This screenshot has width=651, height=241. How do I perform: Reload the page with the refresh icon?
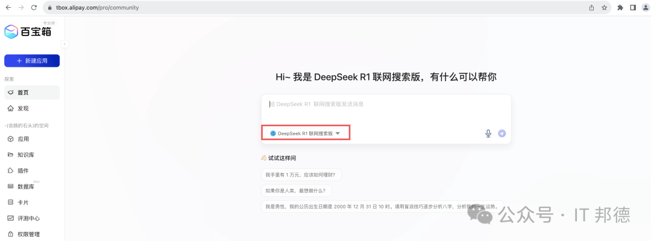[x=34, y=7]
